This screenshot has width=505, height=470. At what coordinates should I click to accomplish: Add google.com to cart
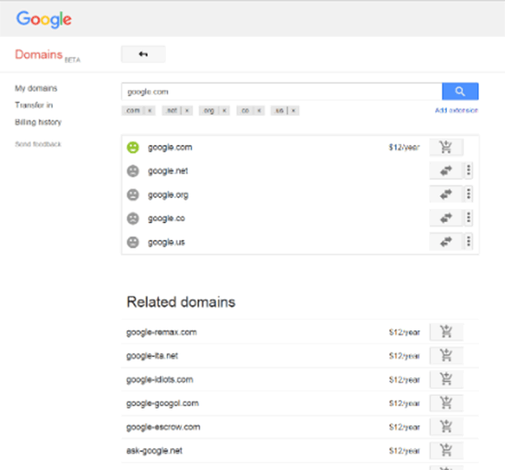pos(446,147)
